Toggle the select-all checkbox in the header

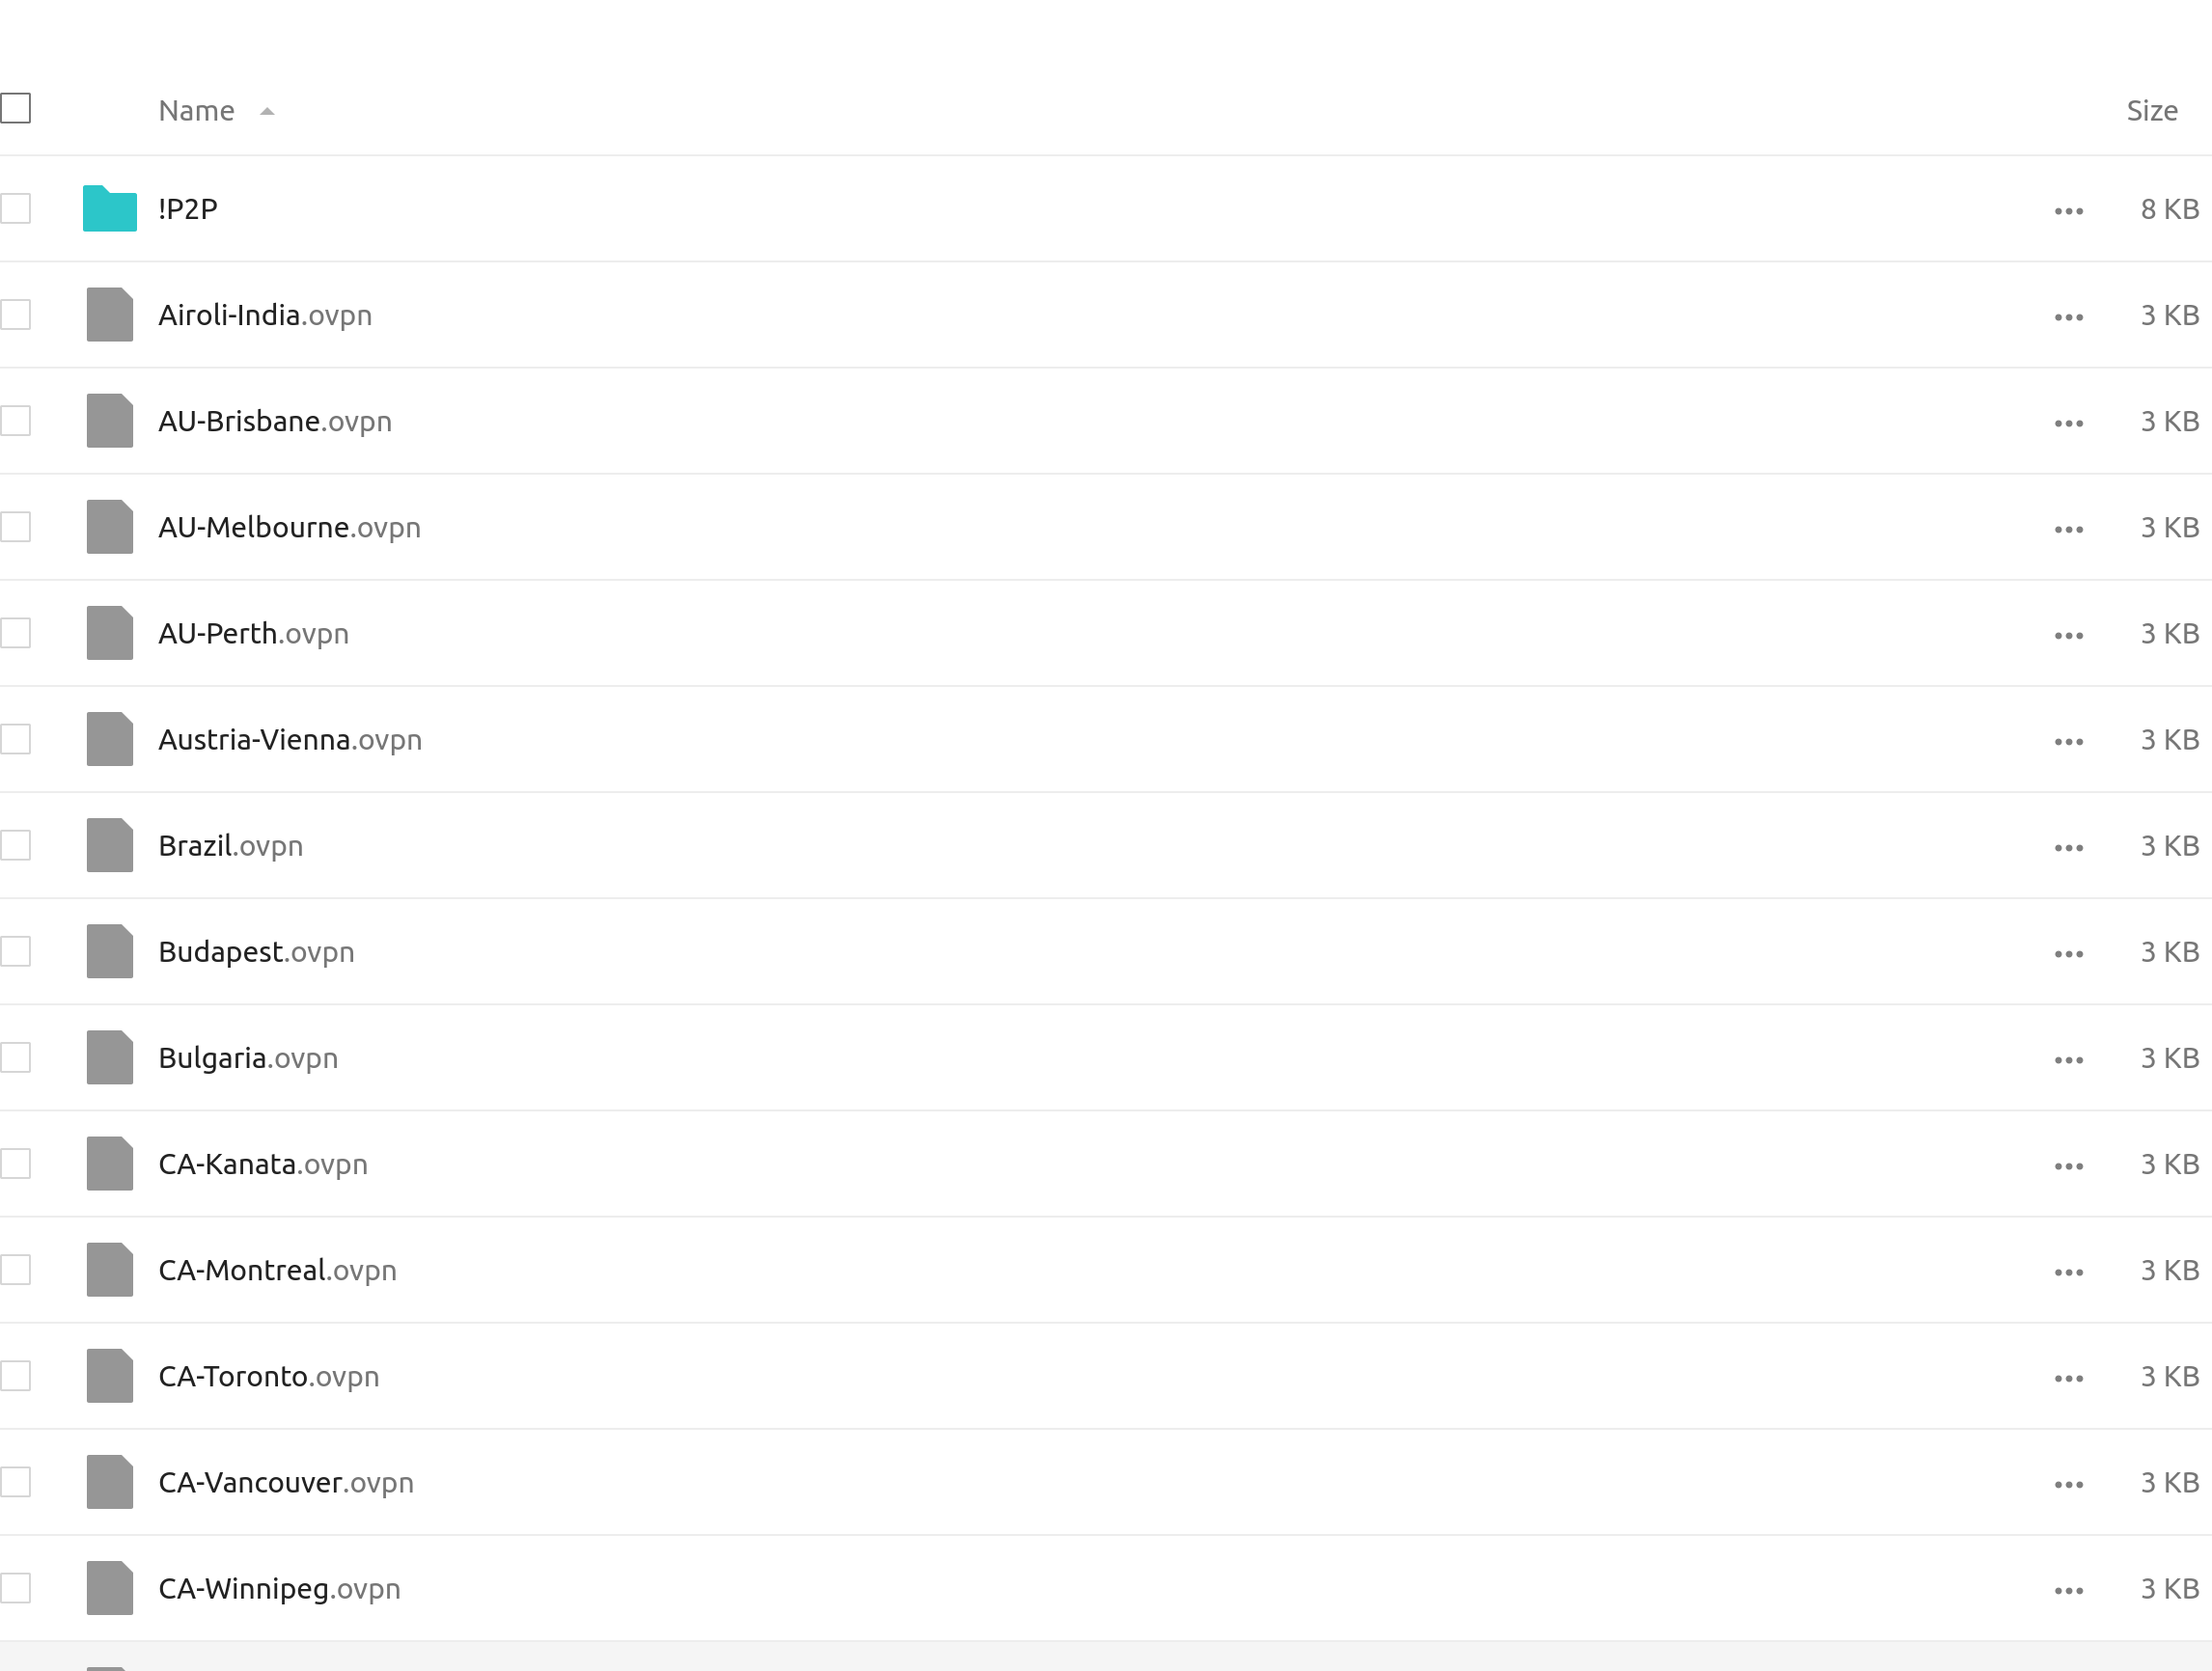[x=15, y=108]
